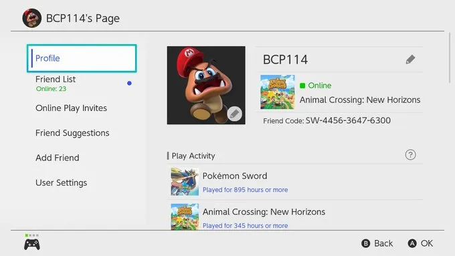Go to Friend Suggestions

click(x=72, y=133)
